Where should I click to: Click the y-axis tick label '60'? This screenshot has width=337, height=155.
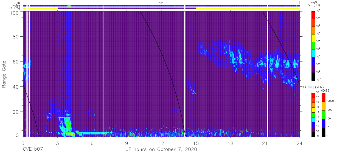click(16, 62)
